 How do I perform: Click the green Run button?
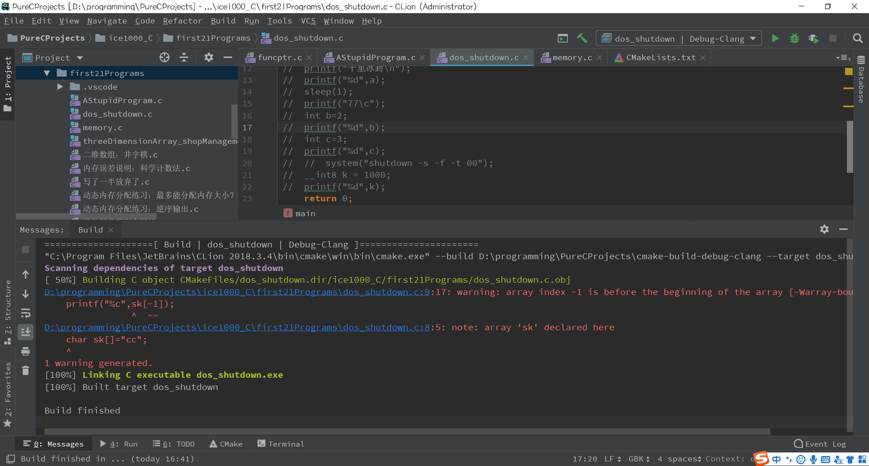tap(775, 38)
